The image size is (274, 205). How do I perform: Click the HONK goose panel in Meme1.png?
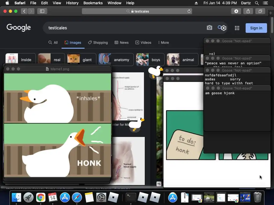coord(58,150)
